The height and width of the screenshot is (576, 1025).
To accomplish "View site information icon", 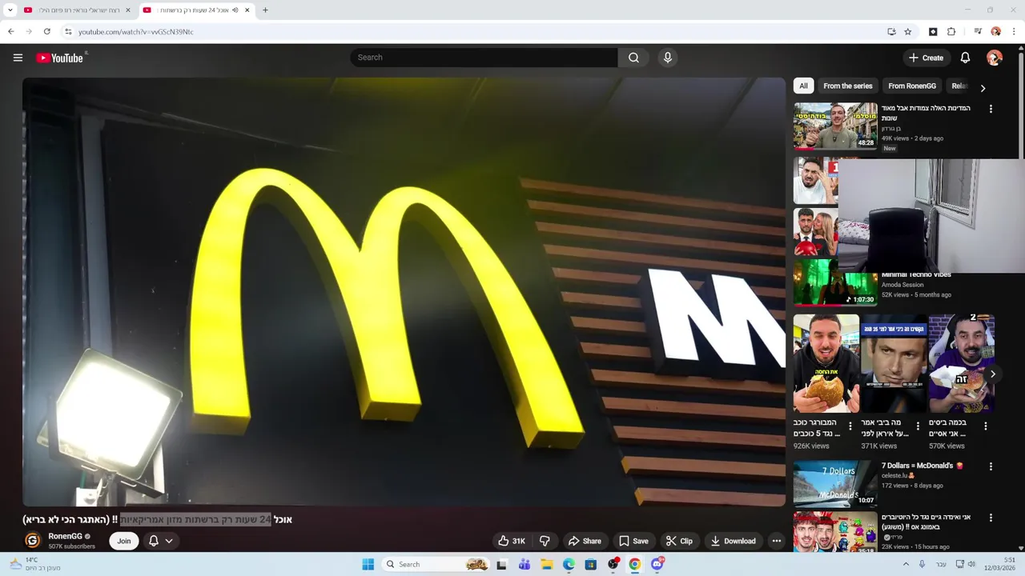I will 69,32.
